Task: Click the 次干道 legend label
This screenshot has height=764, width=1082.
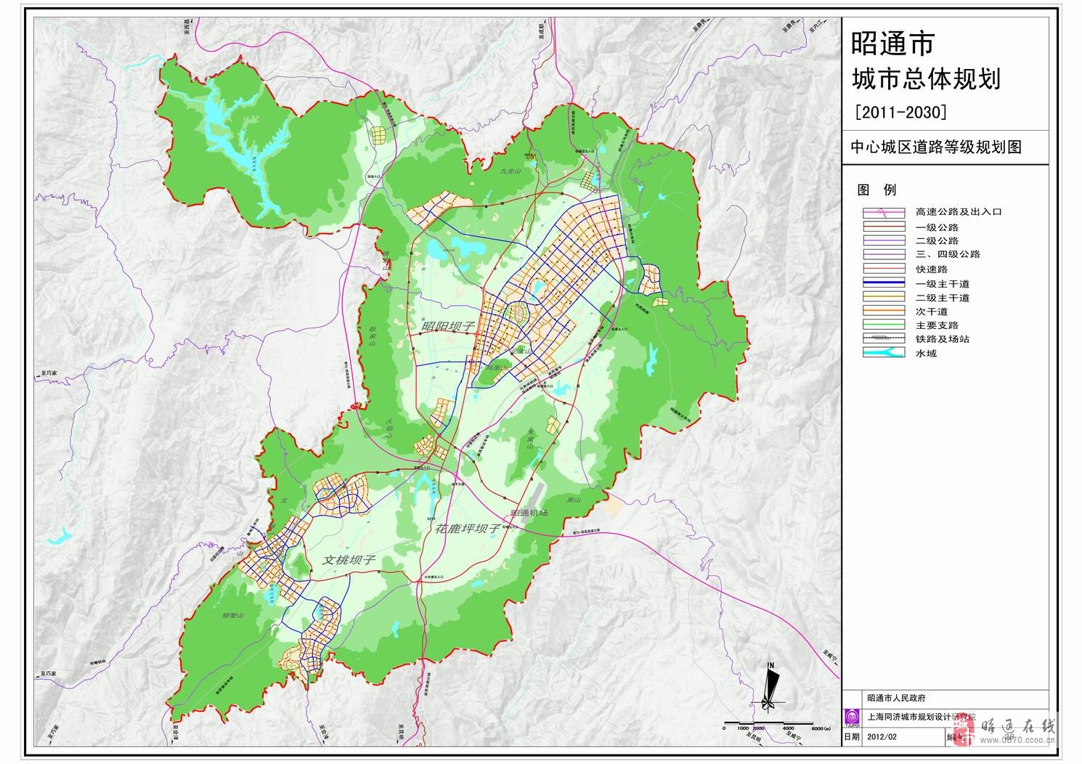Action: (x=932, y=312)
